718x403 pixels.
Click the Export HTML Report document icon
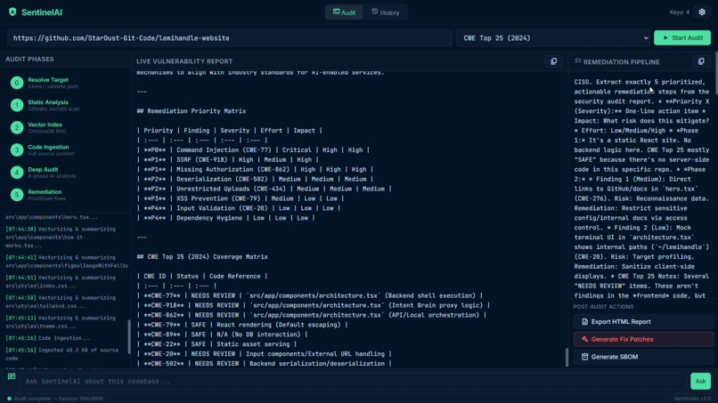click(x=584, y=321)
